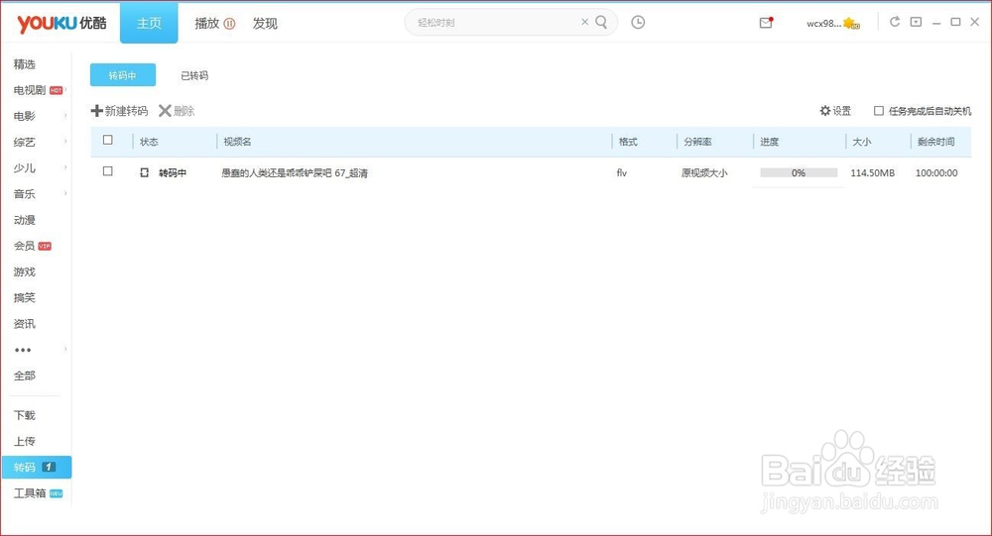Open 全部 in the sidebar

tap(25, 375)
